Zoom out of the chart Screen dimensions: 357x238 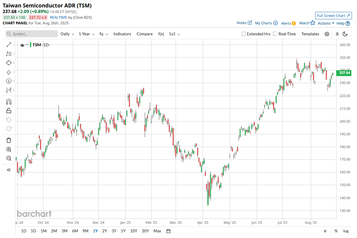(9, 158)
